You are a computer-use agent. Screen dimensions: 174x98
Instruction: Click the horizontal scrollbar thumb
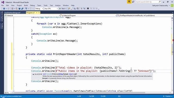[x=79, y=93]
